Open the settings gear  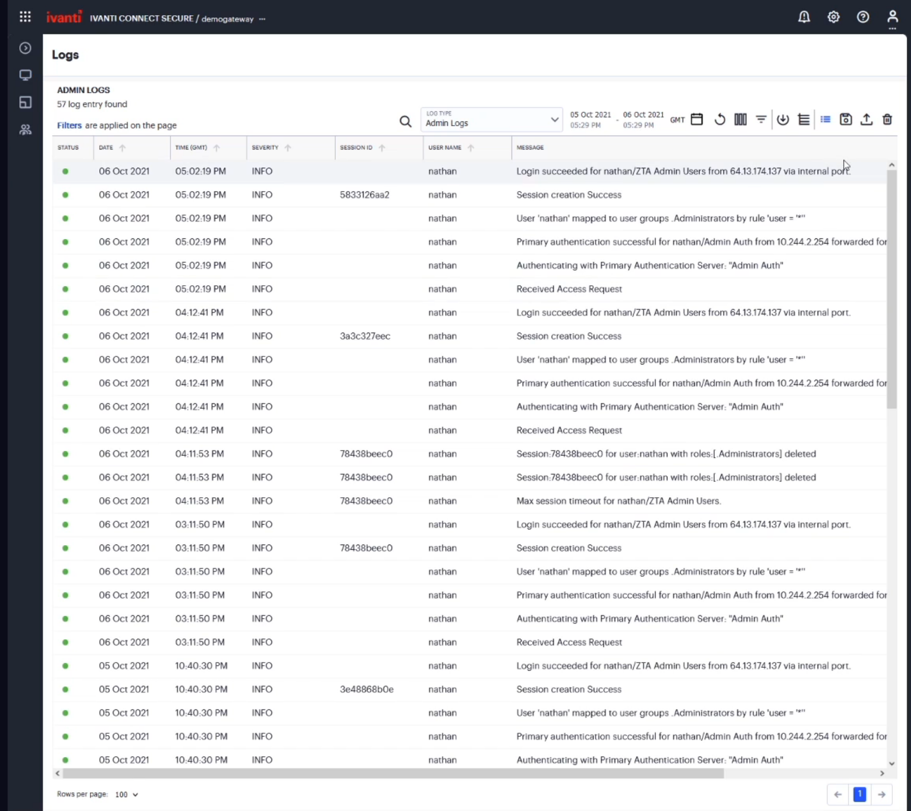tap(833, 17)
